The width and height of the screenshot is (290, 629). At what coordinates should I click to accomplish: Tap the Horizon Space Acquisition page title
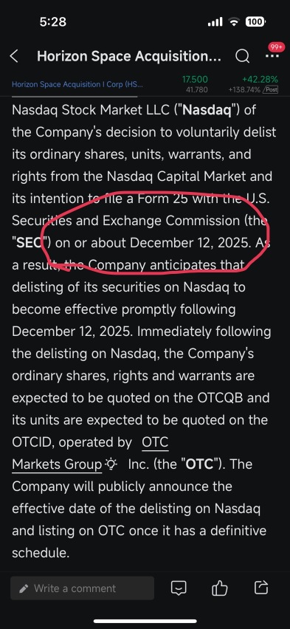(129, 57)
